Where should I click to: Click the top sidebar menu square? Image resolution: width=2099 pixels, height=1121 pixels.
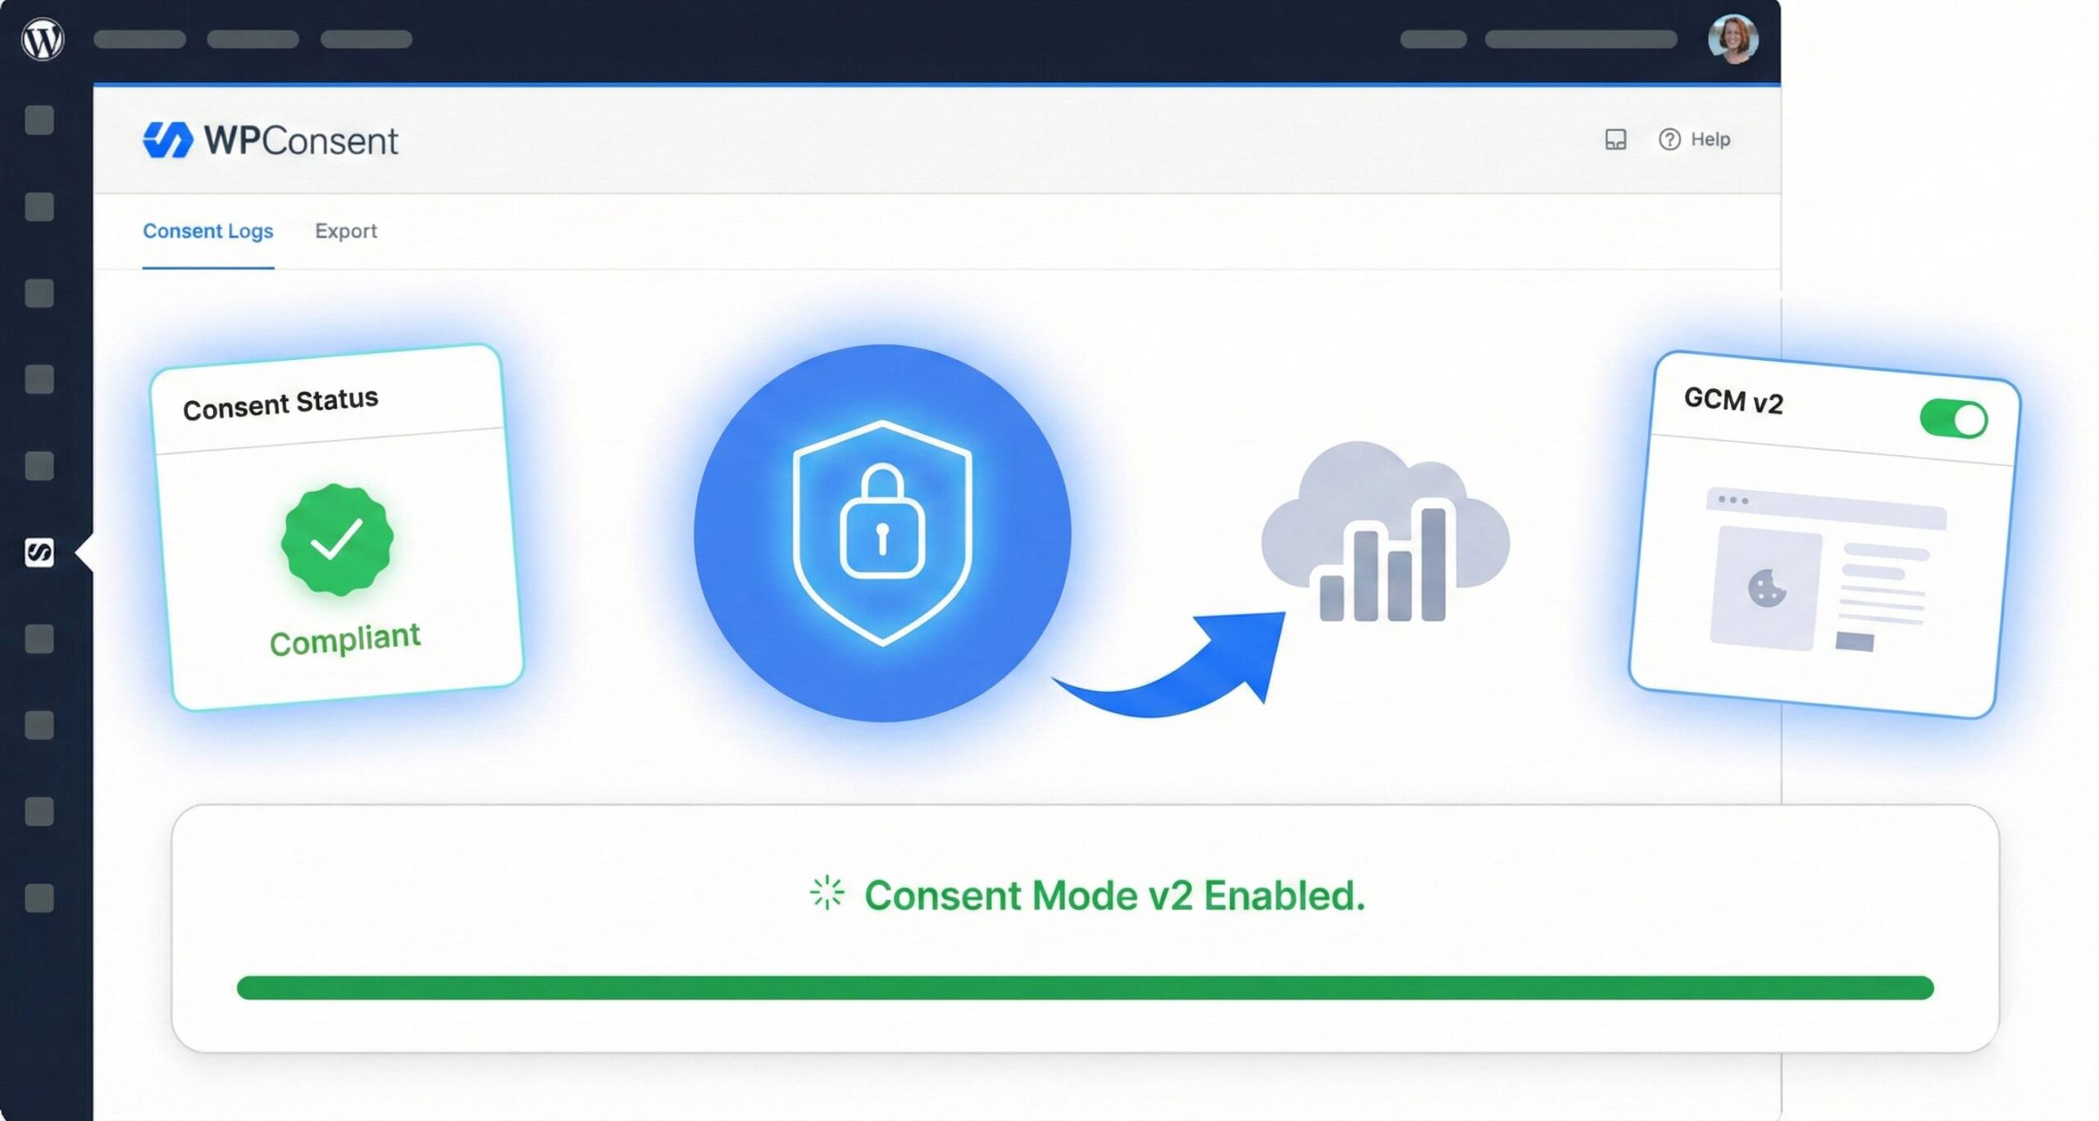[x=39, y=120]
